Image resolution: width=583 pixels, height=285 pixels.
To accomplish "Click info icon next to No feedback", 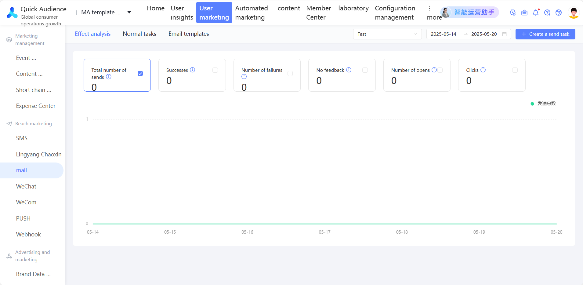I will 349,70.
